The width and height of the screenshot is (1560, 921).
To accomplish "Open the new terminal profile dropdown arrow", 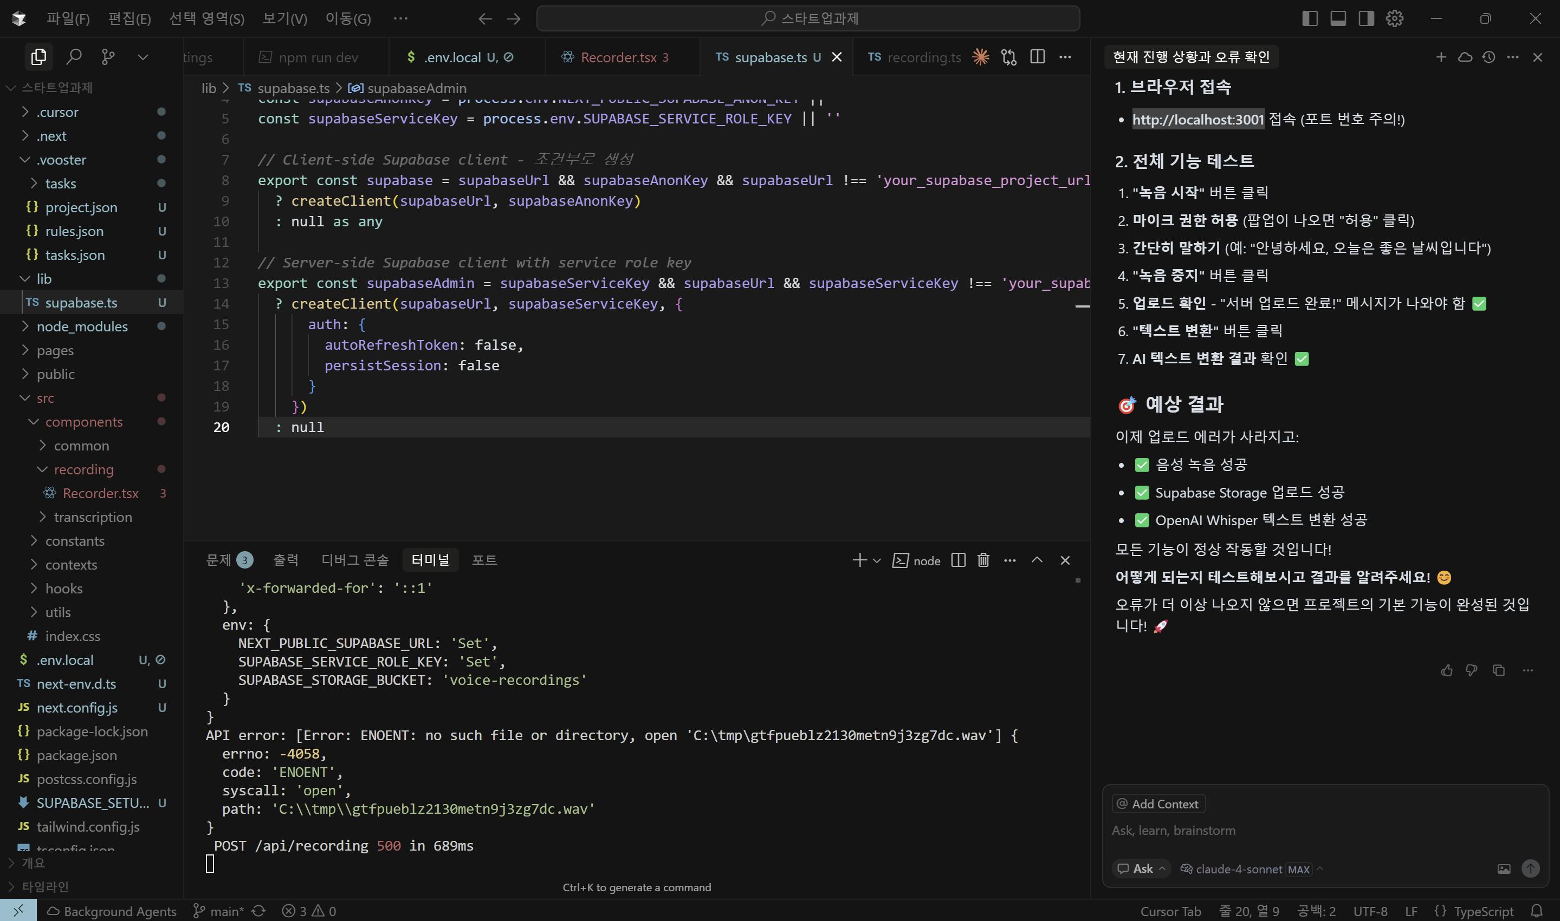I will 877,560.
